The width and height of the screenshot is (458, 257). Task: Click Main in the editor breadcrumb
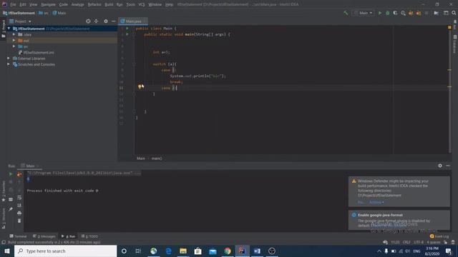(x=141, y=158)
